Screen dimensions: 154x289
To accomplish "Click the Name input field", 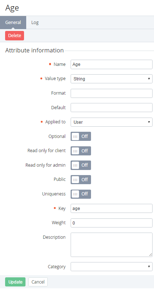I will click(x=111, y=64).
